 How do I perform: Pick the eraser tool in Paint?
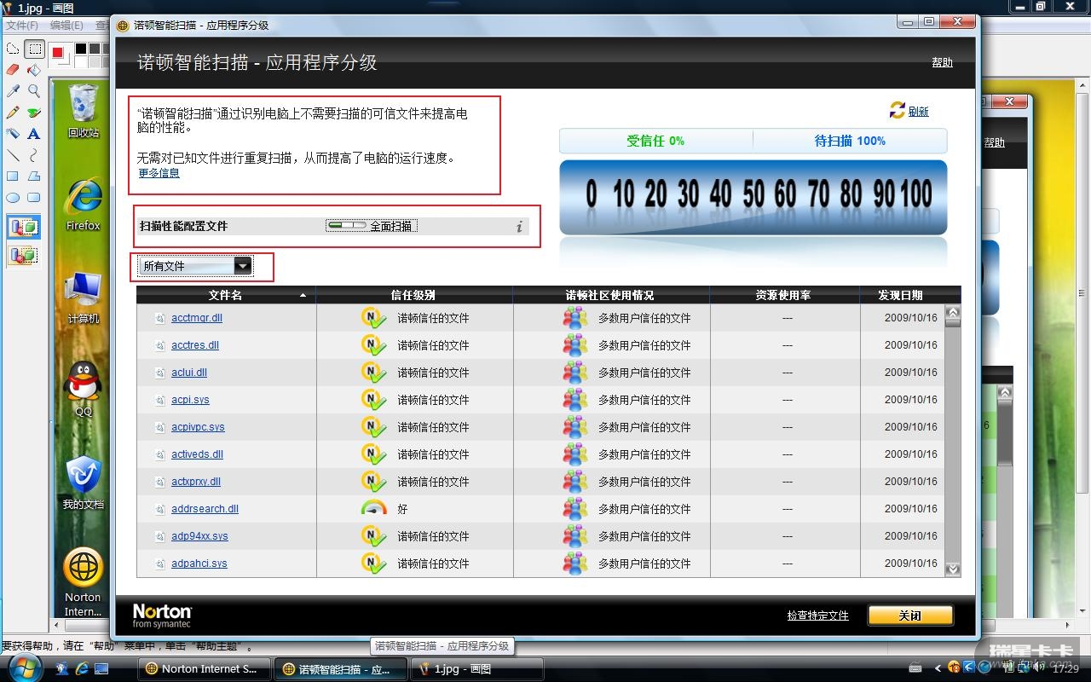(14, 70)
